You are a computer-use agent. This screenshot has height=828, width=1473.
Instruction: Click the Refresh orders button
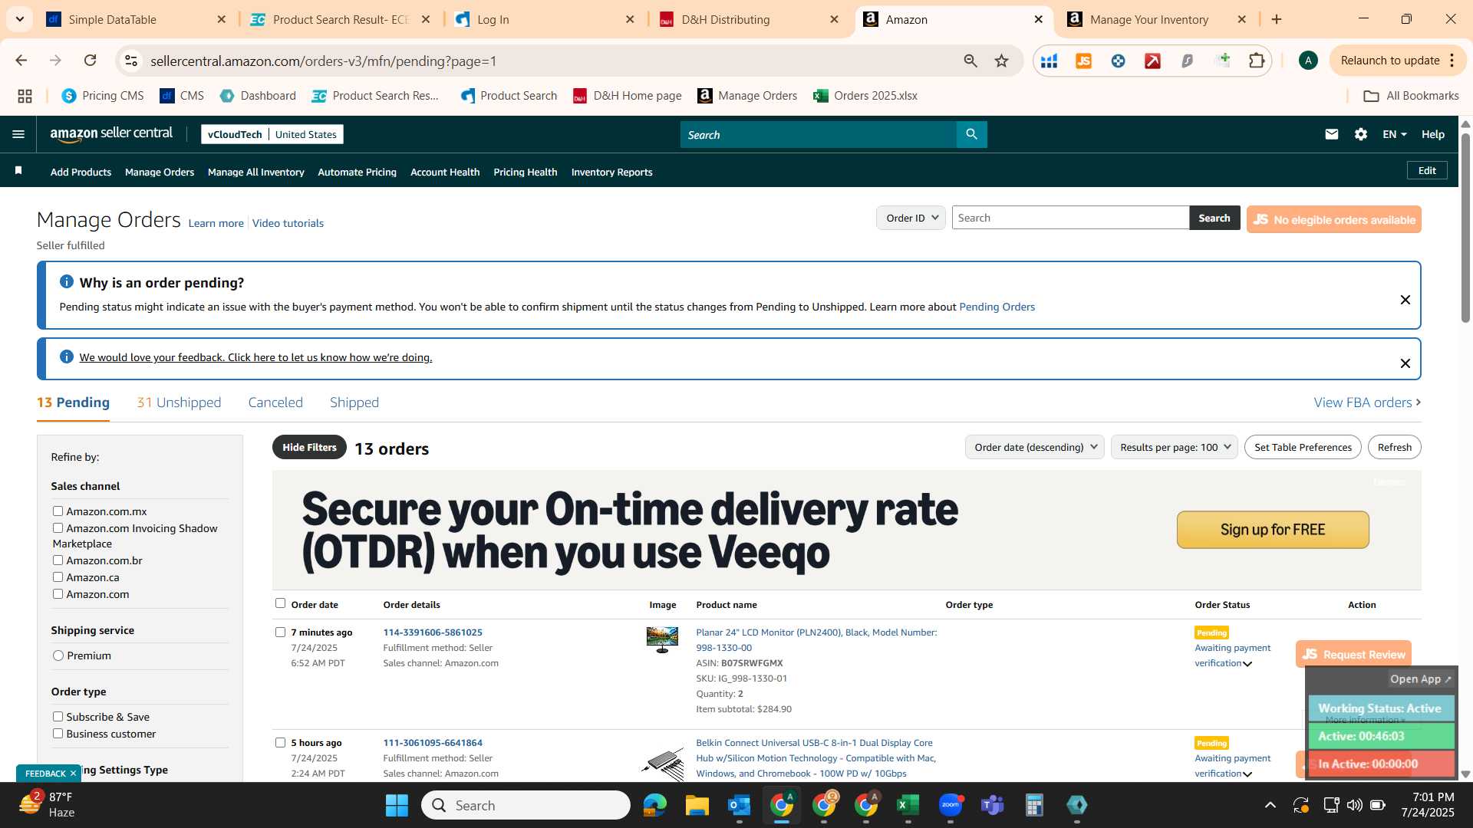coord(1394,447)
